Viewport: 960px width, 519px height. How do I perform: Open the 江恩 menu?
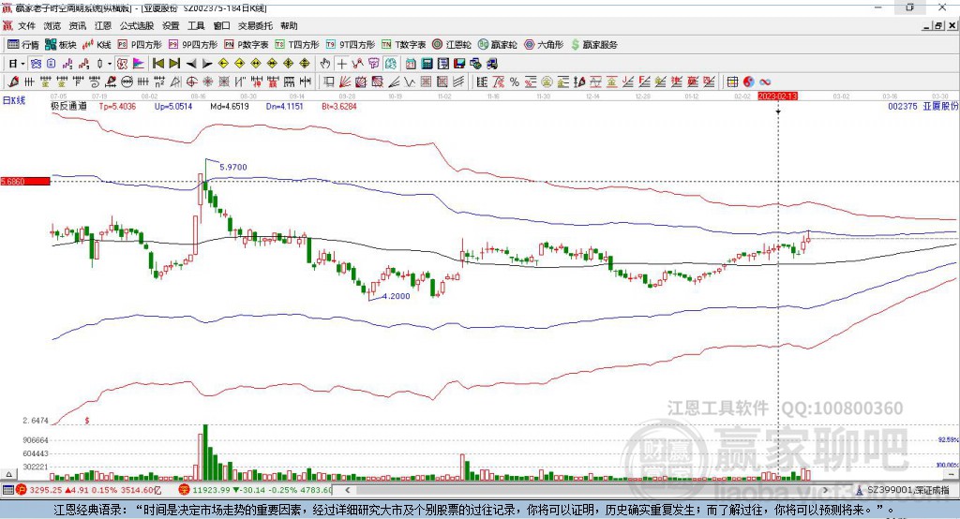pos(103,26)
